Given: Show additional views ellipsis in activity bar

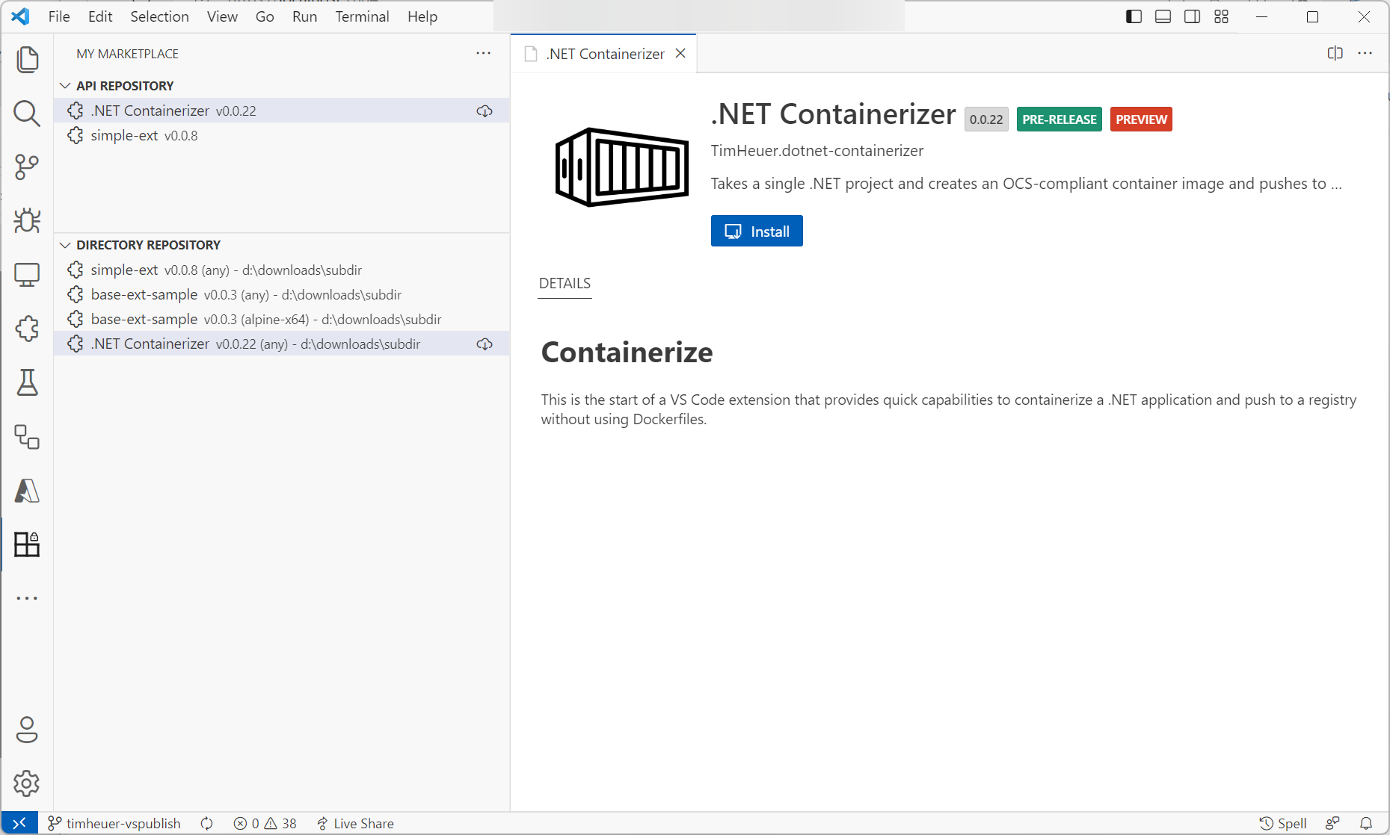Looking at the screenshot, I should pyautogui.click(x=27, y=598).
